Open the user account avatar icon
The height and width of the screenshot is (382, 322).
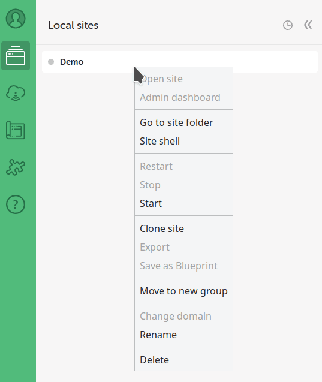[x=16, y=19]
